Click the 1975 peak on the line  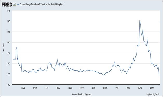140,20
